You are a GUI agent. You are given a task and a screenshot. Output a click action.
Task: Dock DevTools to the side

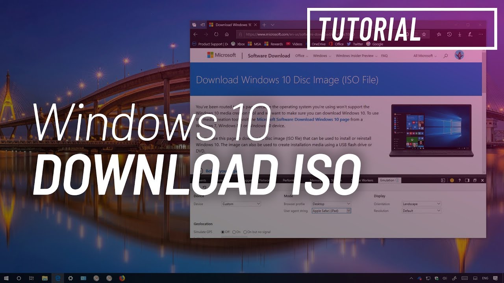[467, 180]
